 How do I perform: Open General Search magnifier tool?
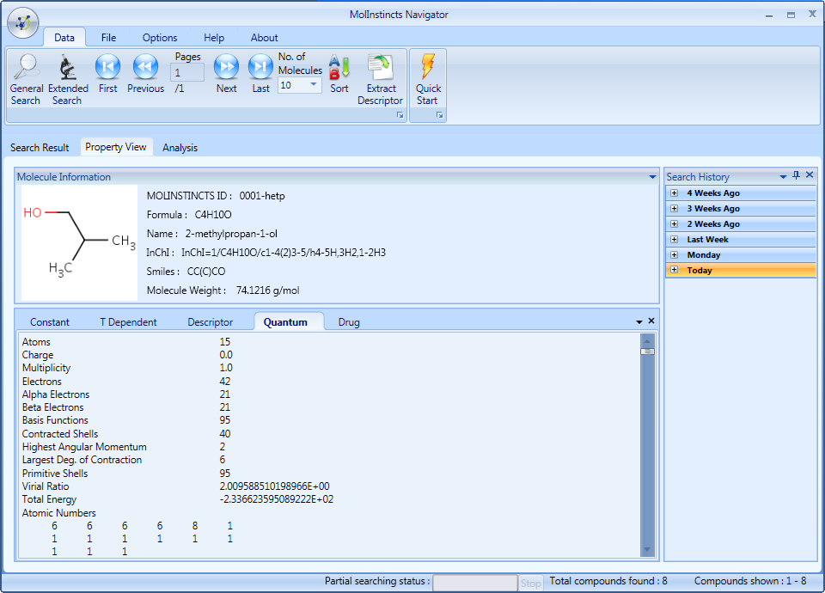pyautogui.click(x=26, y=79)
